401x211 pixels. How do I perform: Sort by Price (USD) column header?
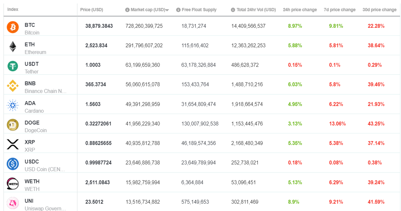(x=92, y=10)
